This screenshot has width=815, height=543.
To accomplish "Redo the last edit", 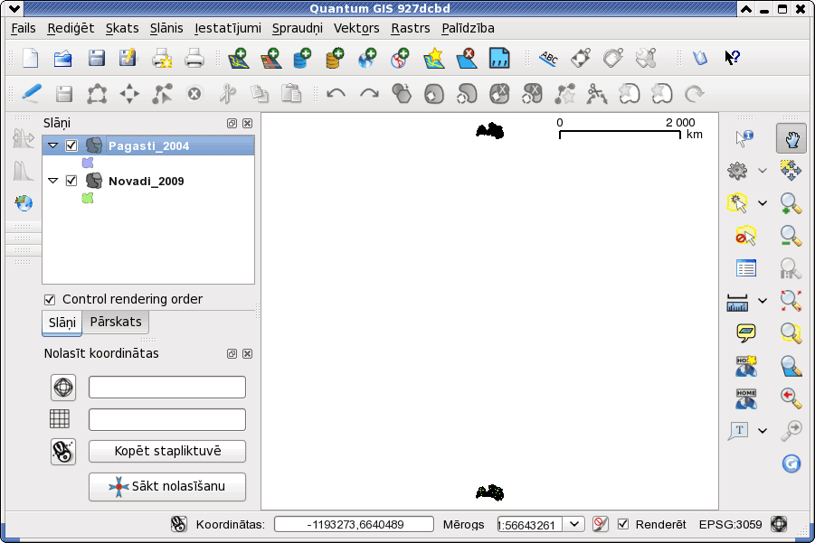I will point(370,94).
